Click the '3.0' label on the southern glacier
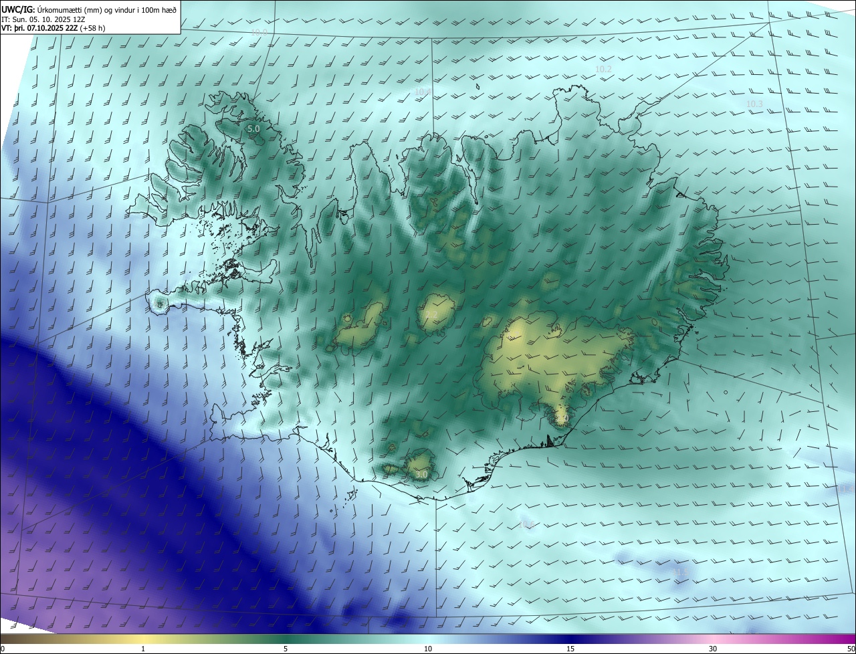 pos(421,475)
